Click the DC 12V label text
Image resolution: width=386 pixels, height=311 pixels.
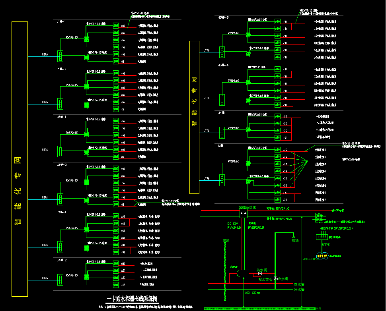(232, 224)
